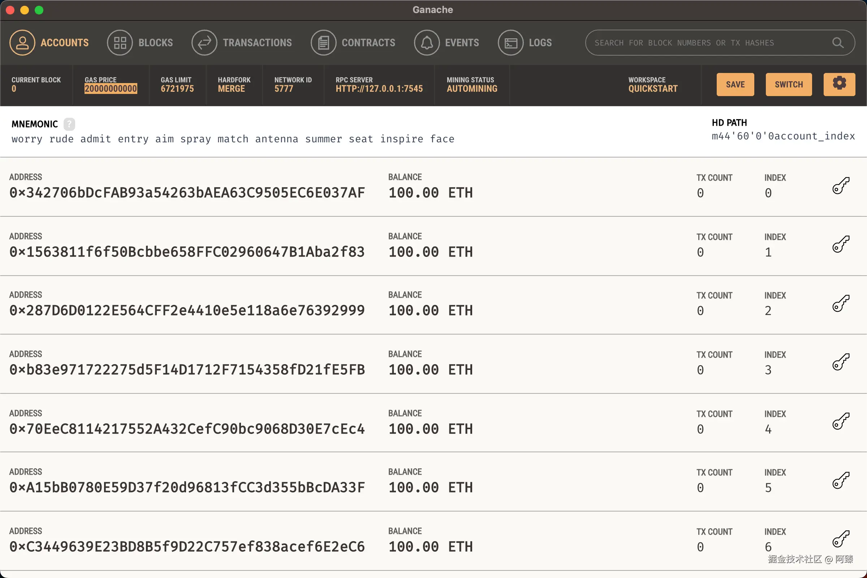This screenshot has height=578, width=867.
Task: Click the Switch workspace button
Action: [789, 85]
